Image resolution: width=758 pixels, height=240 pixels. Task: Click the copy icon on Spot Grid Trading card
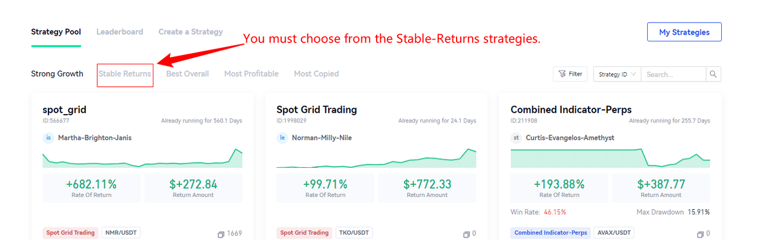pos(467,234)
